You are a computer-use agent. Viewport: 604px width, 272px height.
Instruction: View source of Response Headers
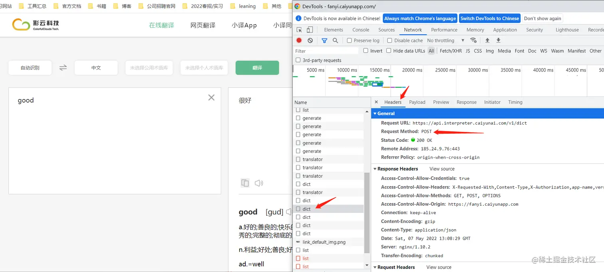(x=442, y=169)
